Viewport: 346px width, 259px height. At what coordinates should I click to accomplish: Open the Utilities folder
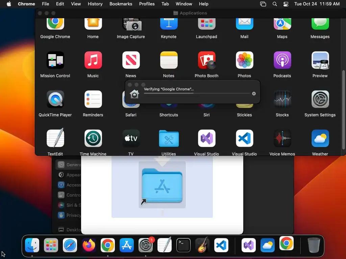click(x=169, y=138)
